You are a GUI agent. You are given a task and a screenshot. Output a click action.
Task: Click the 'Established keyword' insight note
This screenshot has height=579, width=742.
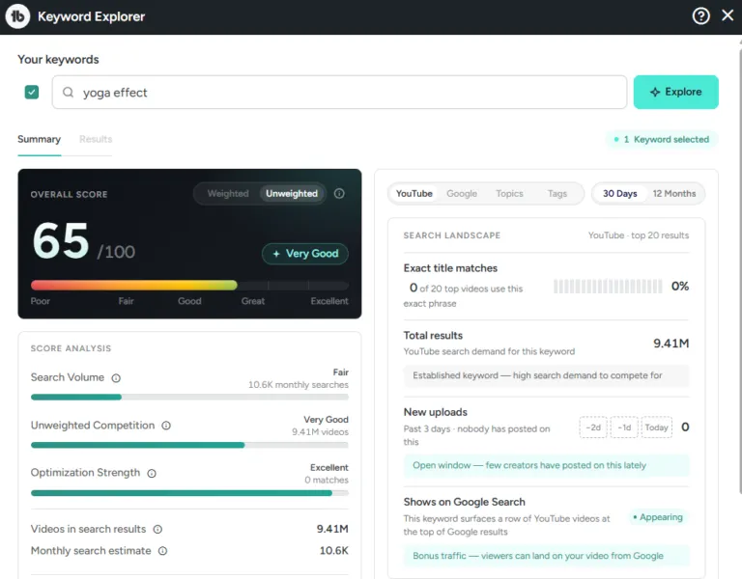coord(546,375)
